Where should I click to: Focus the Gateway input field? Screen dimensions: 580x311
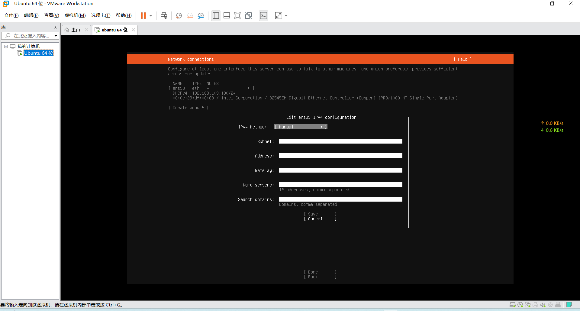(x=341, y=170)
